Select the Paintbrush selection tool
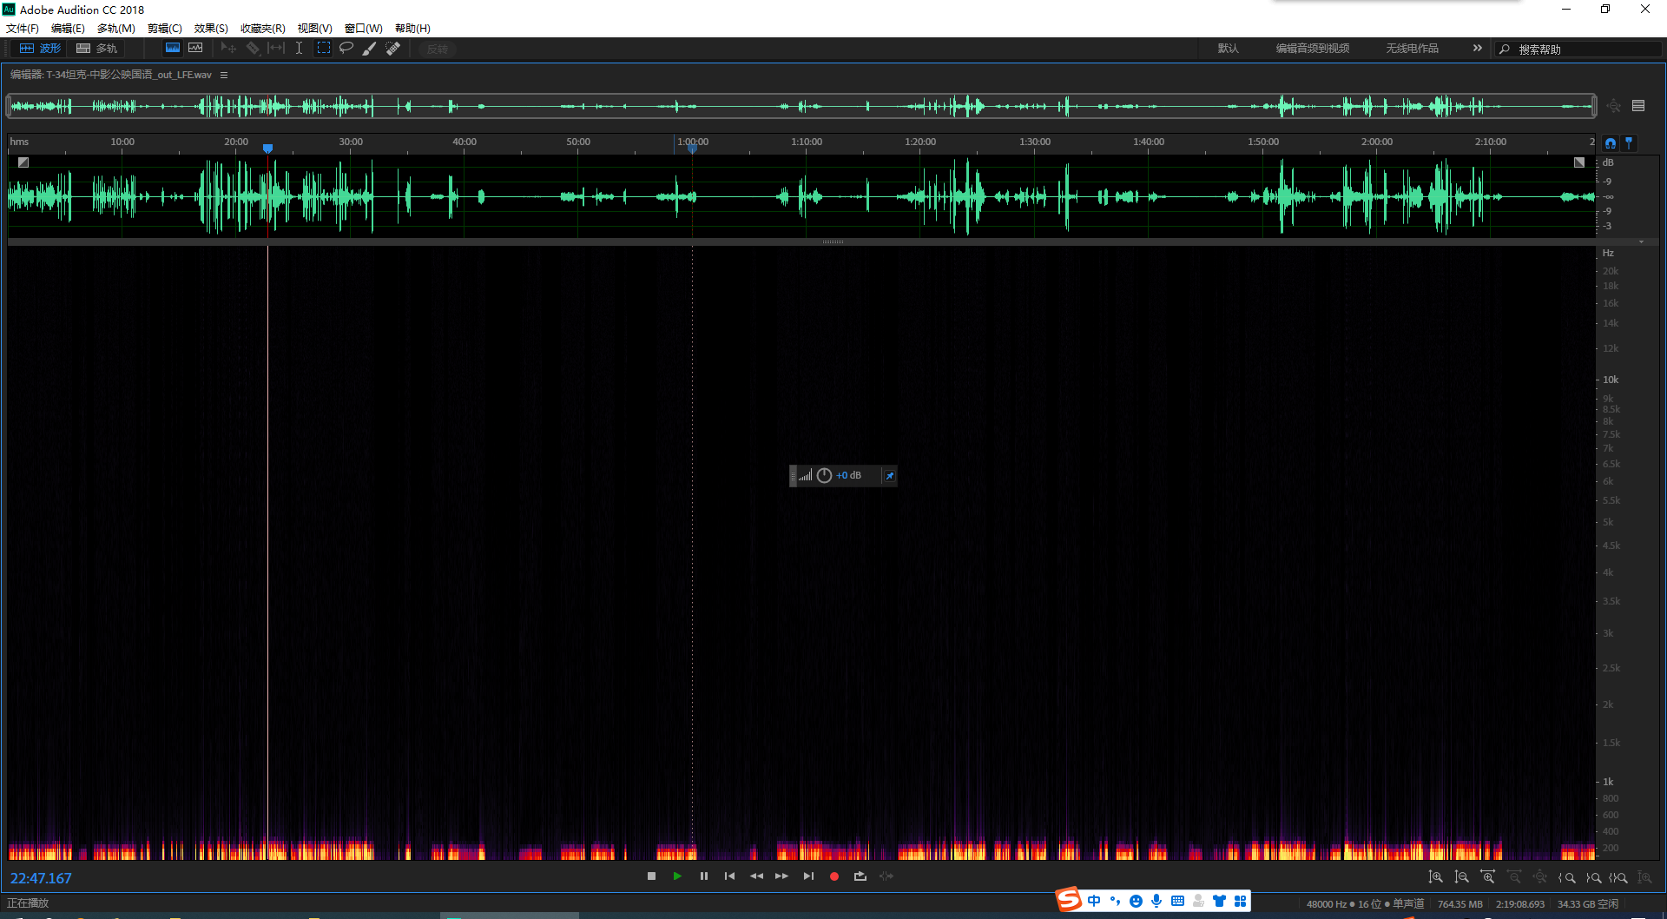Image resolution: width=1667 pixels, height=919 pixels. coord(369,49)
